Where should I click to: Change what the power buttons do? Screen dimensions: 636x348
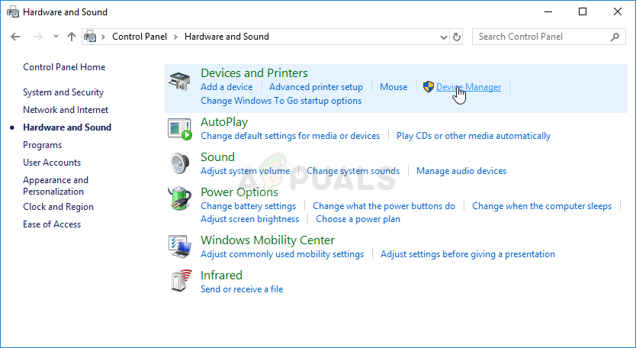pyautogui.click(x=384, y=206)
